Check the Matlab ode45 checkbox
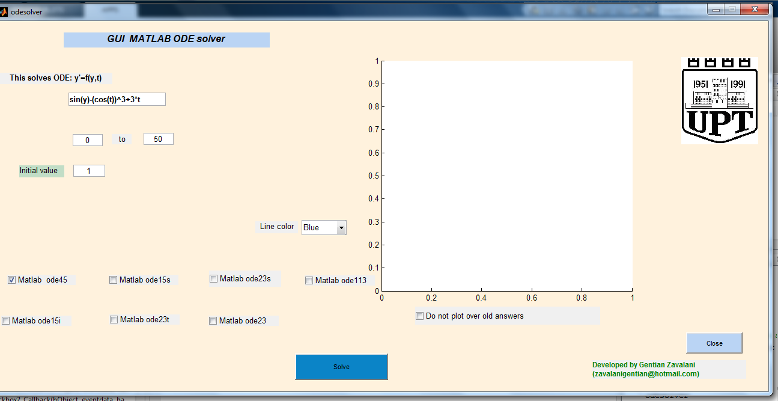 pos(11,280)
